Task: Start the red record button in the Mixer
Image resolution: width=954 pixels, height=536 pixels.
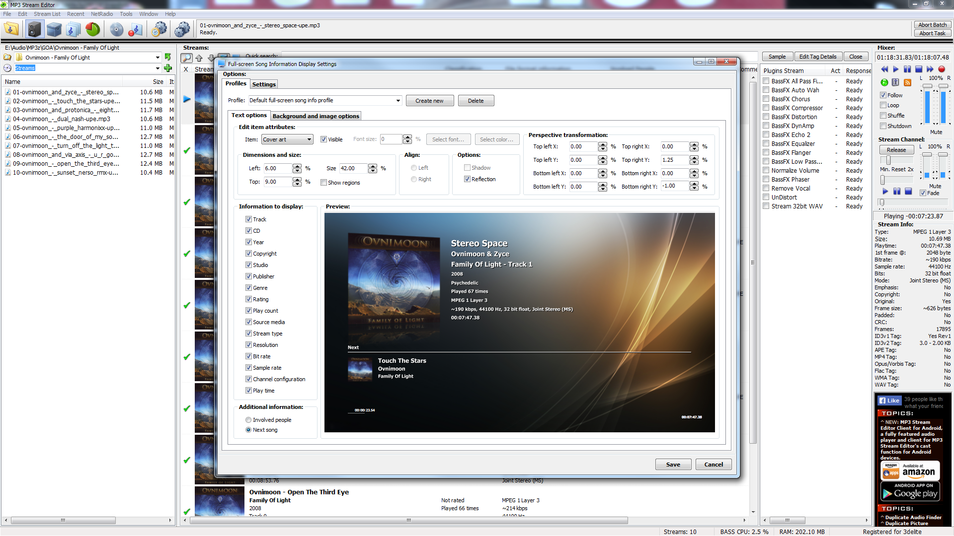Action: (942, 69)
